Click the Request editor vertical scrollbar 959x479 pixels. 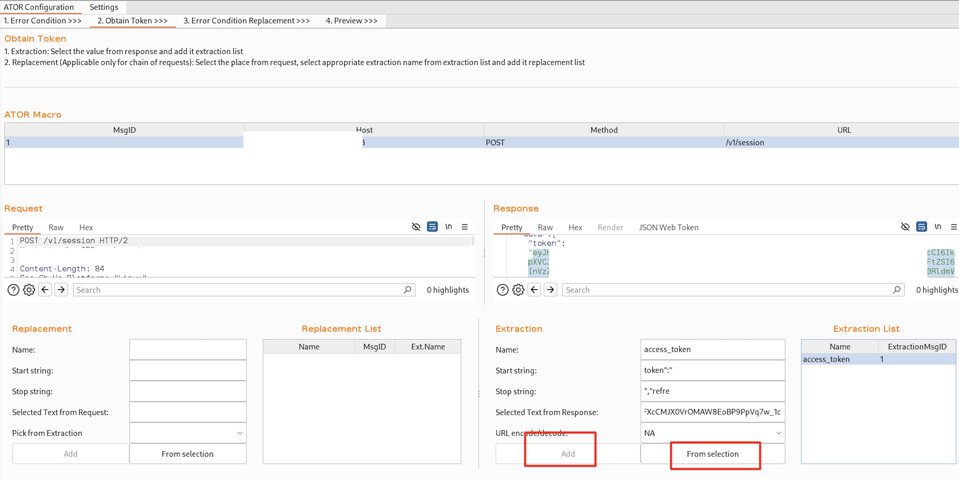[x=472, y=241]
